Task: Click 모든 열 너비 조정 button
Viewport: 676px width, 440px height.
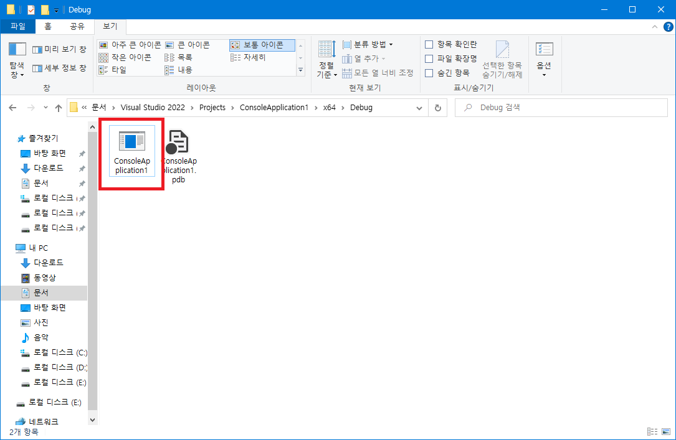Action: point(378,73)
